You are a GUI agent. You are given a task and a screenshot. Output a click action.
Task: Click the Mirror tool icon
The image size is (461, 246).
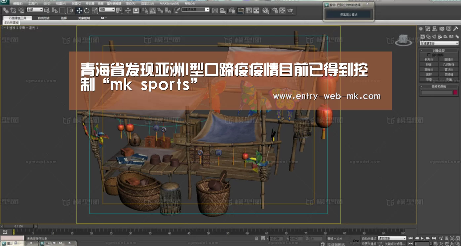215,10
